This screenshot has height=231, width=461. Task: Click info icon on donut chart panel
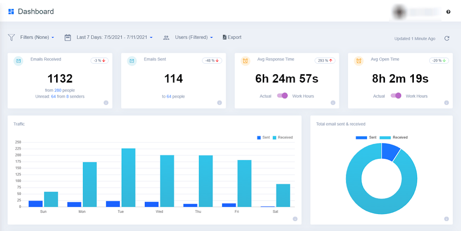(446, 219)
